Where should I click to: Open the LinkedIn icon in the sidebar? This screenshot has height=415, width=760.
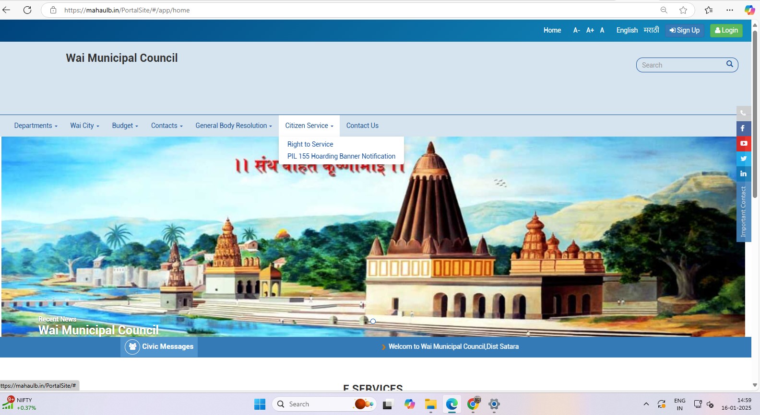coord(743,173)
